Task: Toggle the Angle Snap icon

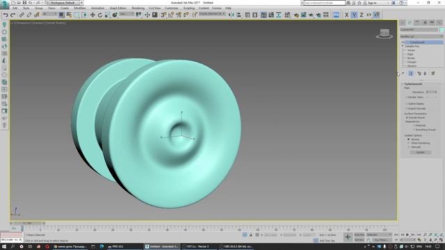Action: click(171, 15)
